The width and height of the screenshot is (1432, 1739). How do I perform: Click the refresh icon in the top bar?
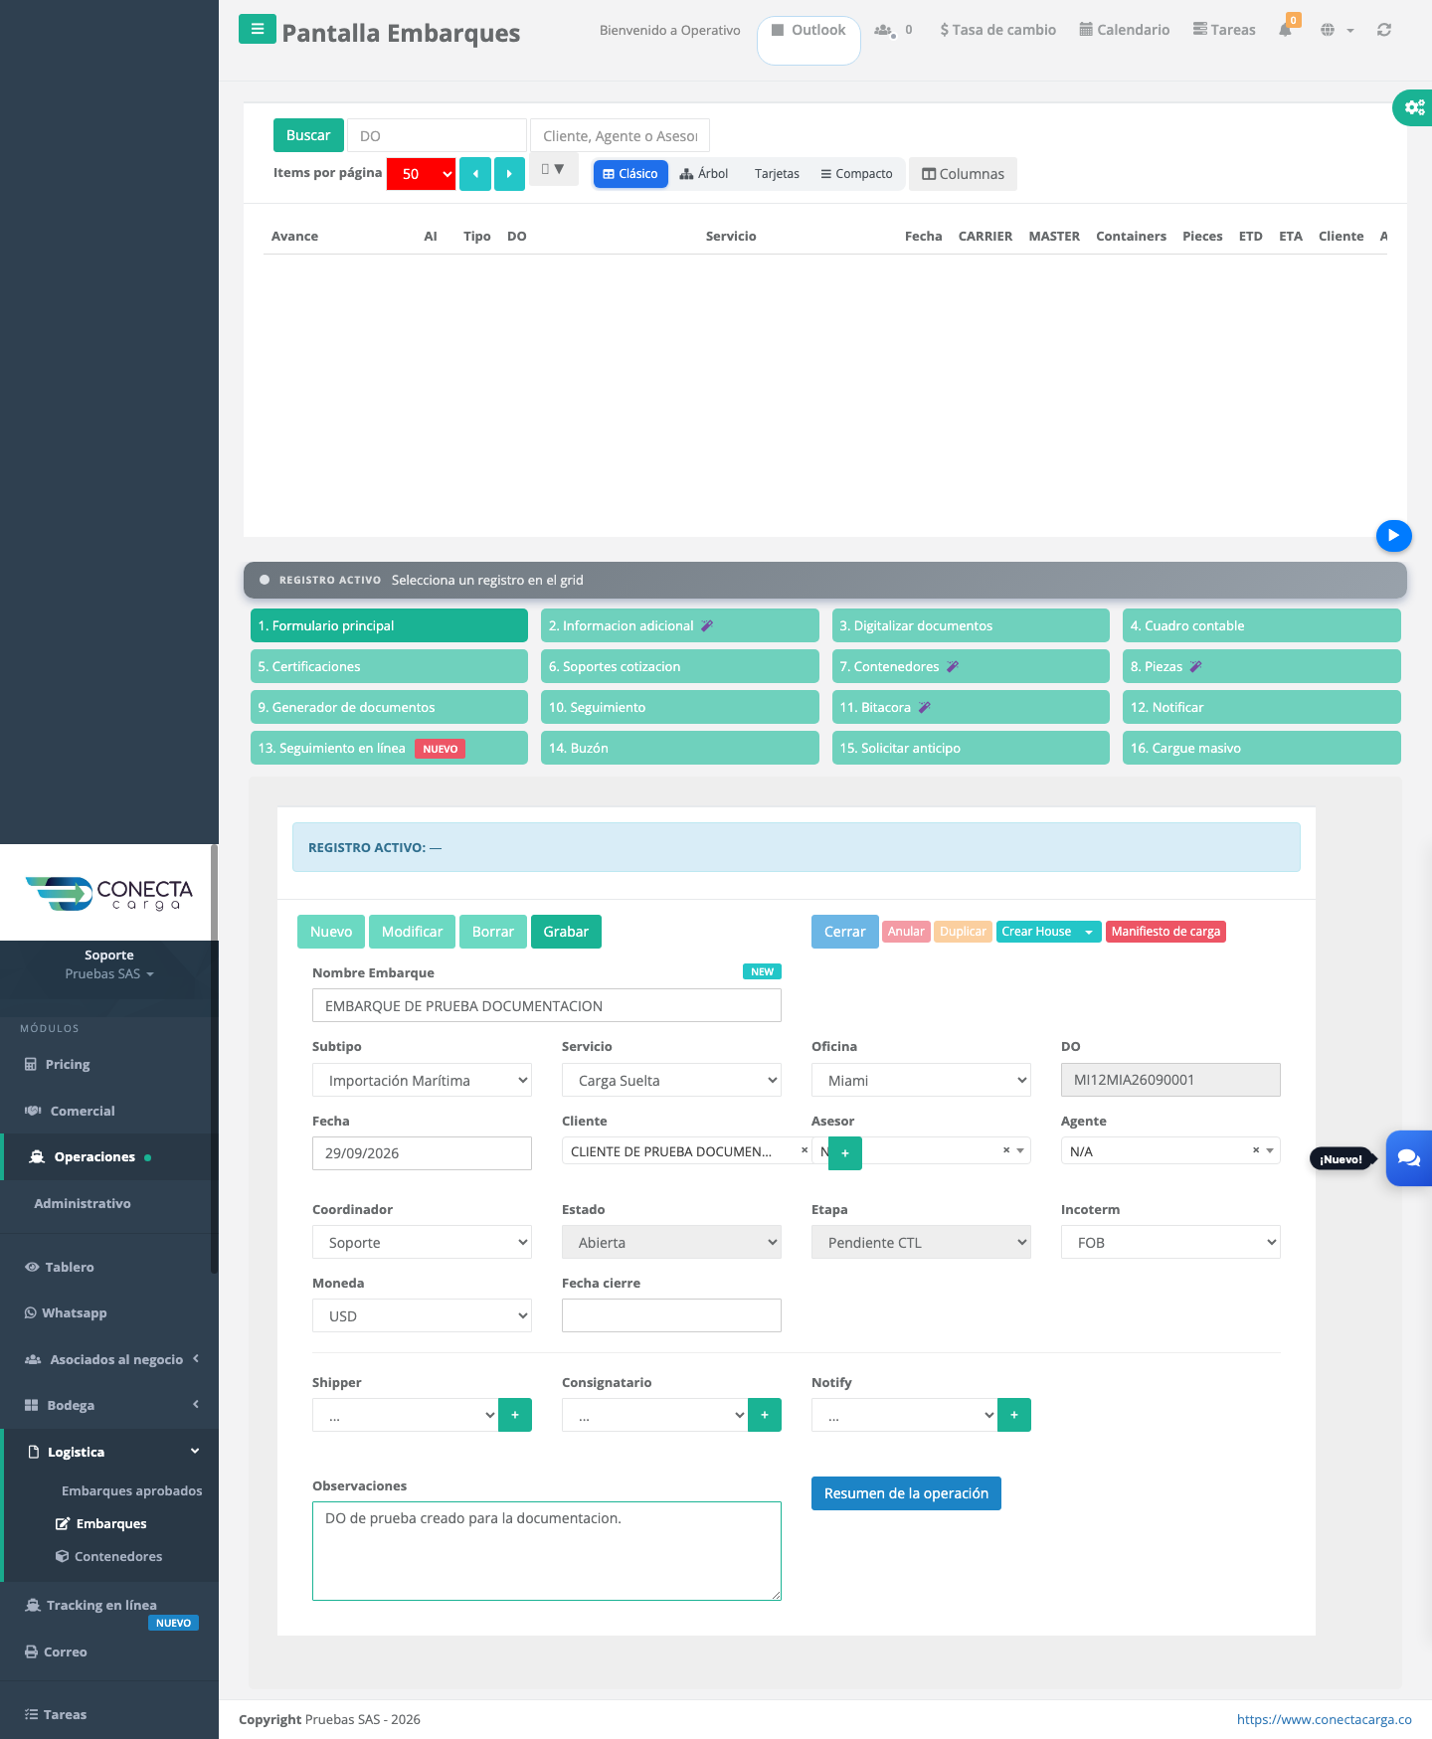coord(1383,30)
